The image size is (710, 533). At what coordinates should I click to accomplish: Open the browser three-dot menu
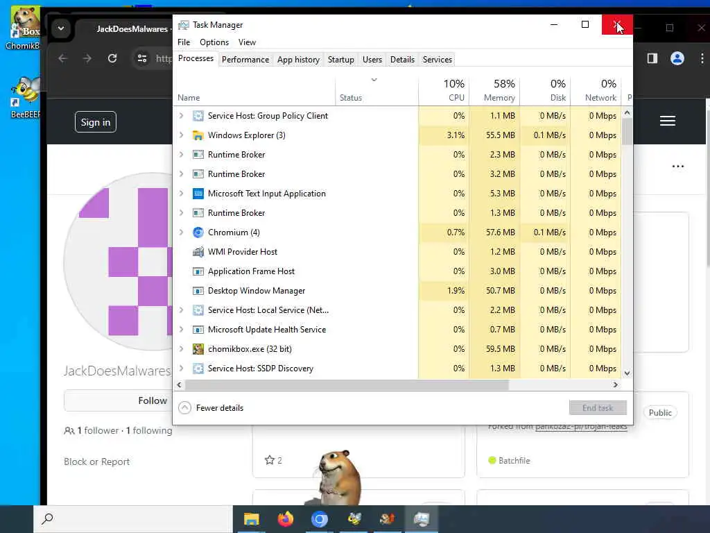pos(702,58)
